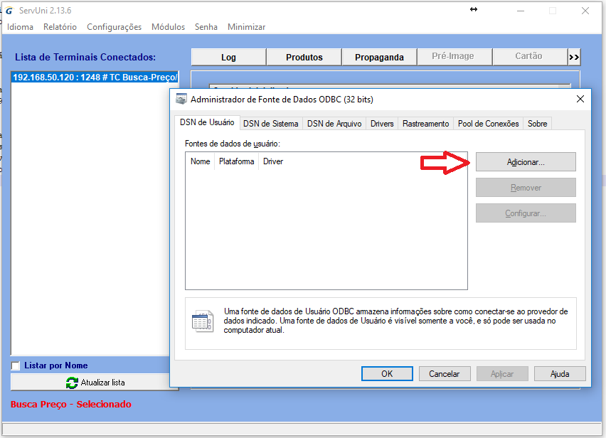Image resolution: width=606 pixels, height=438 pixels.
Task: Expand more tabs with >> arrow
Action: click(x=574, y=57)
